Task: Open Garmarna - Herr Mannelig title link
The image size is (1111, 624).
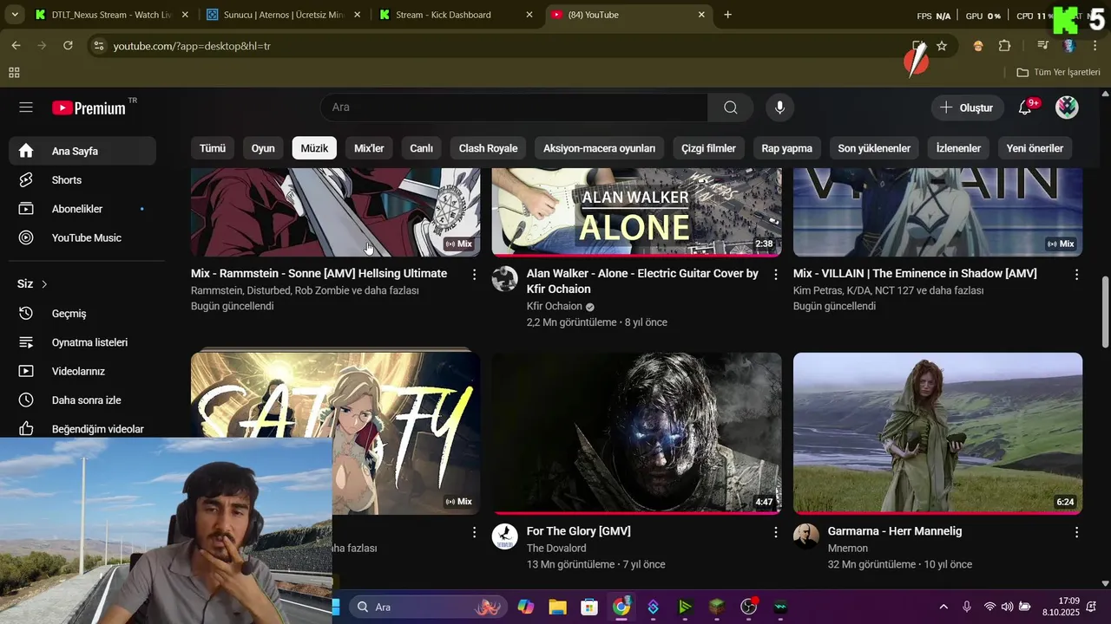Action: click(895, 531)
